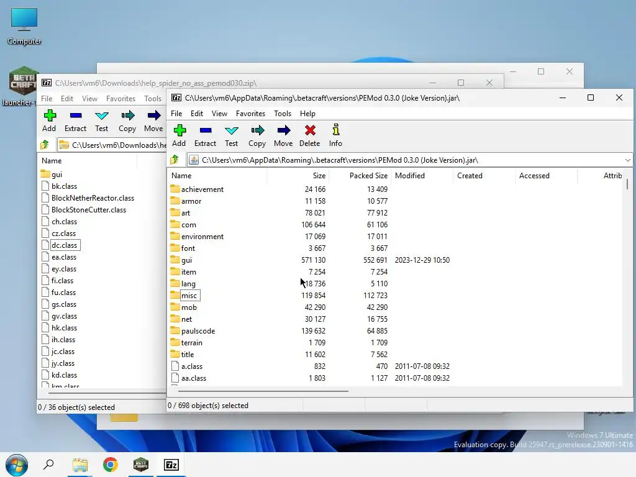The width and height of the screenshot is (636, 477).
Task: Select the terrain folder row
Action: [x=191, y=342]
